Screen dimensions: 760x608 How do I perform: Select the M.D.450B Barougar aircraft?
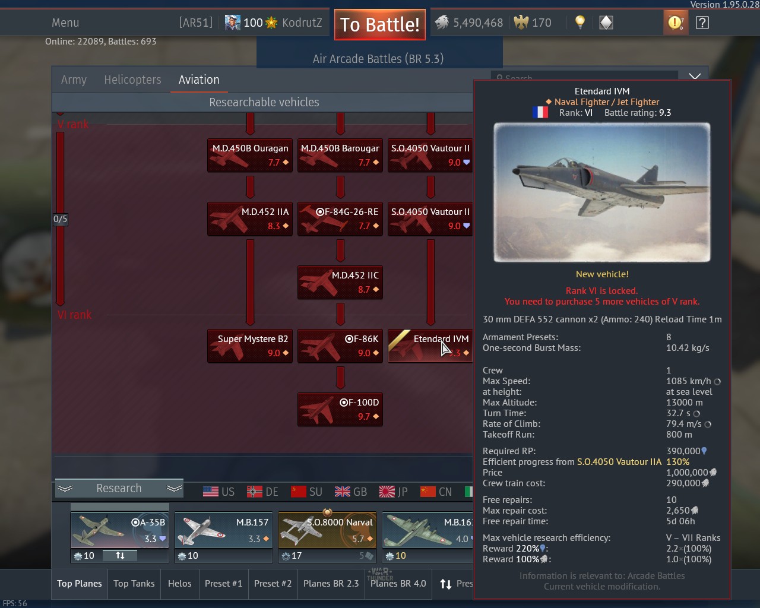340,155
